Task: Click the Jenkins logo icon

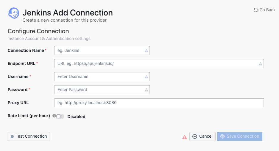Action: coord(14,13)
